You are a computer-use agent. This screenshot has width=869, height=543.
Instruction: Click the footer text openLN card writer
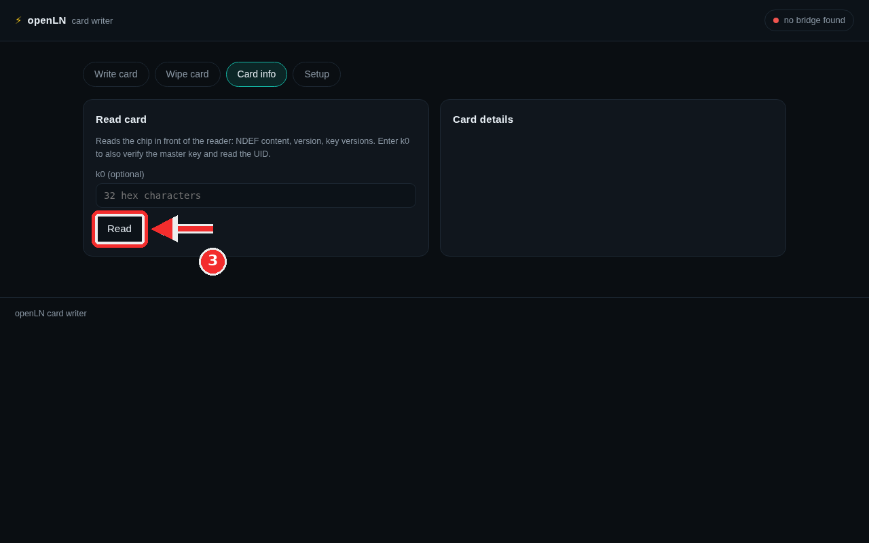[51, 314]
